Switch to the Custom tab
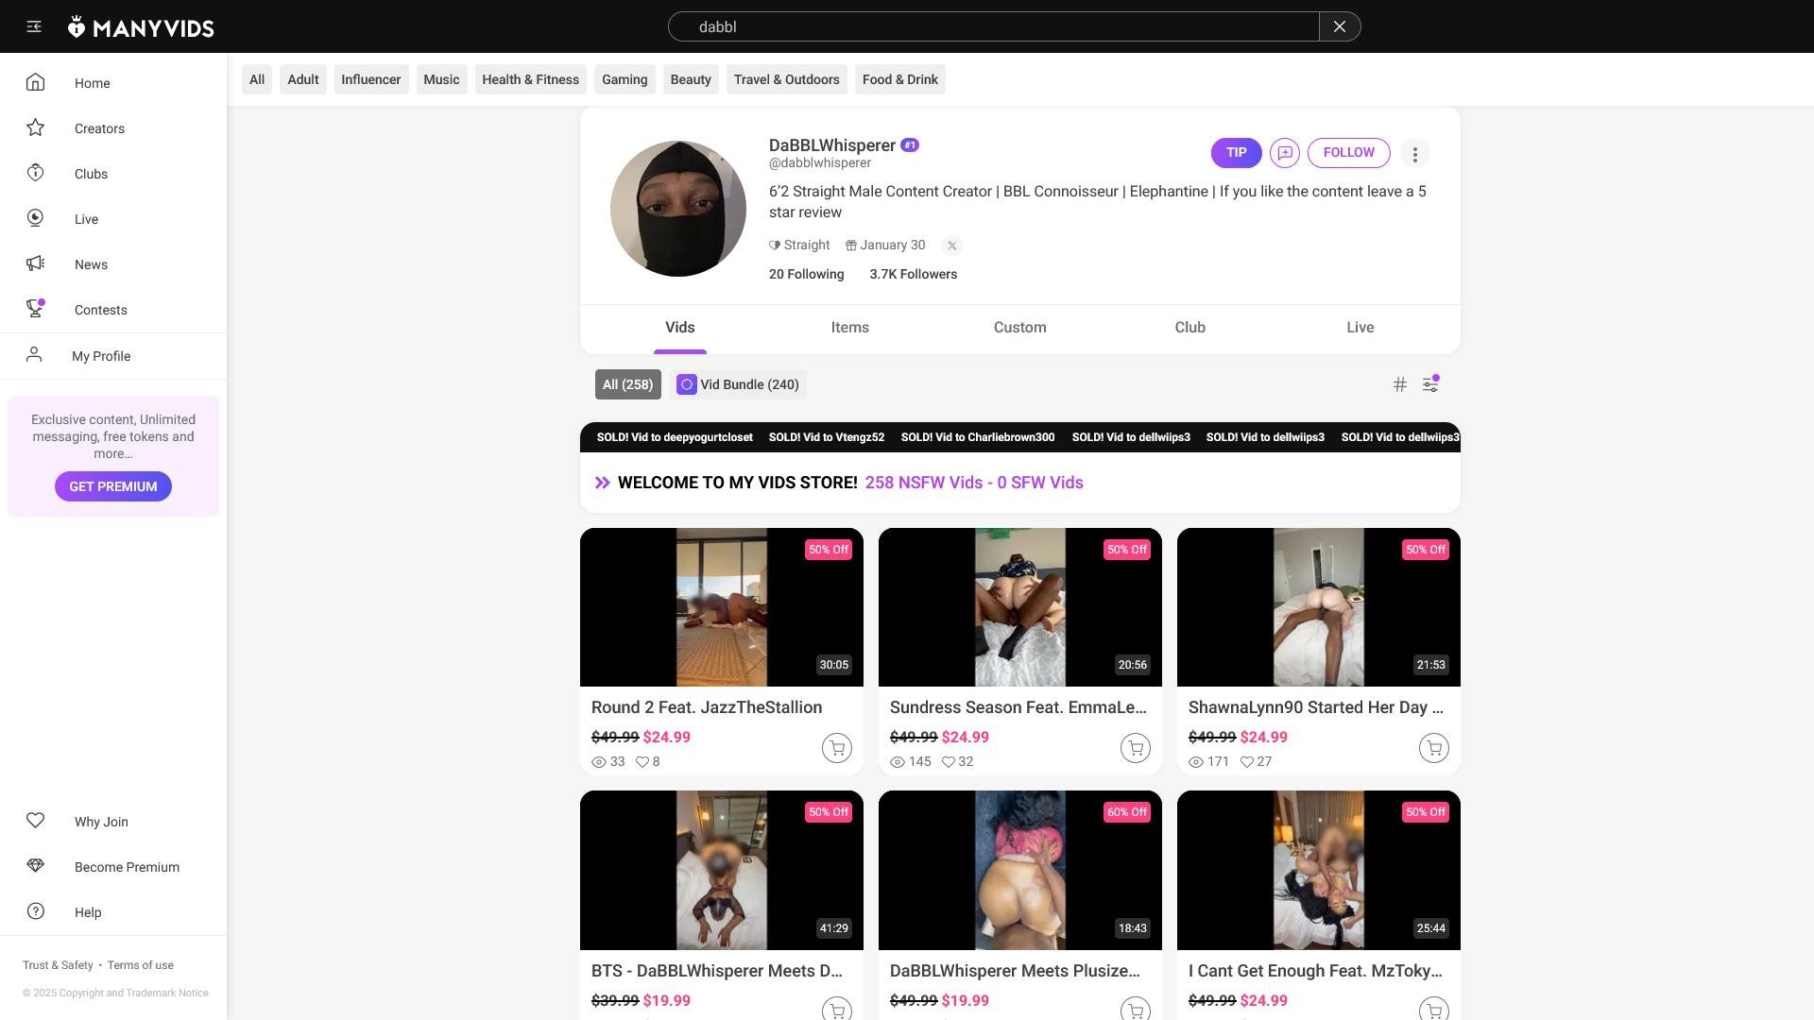The width and height of the screenshot is (1814, 1020). [1020, 328]
